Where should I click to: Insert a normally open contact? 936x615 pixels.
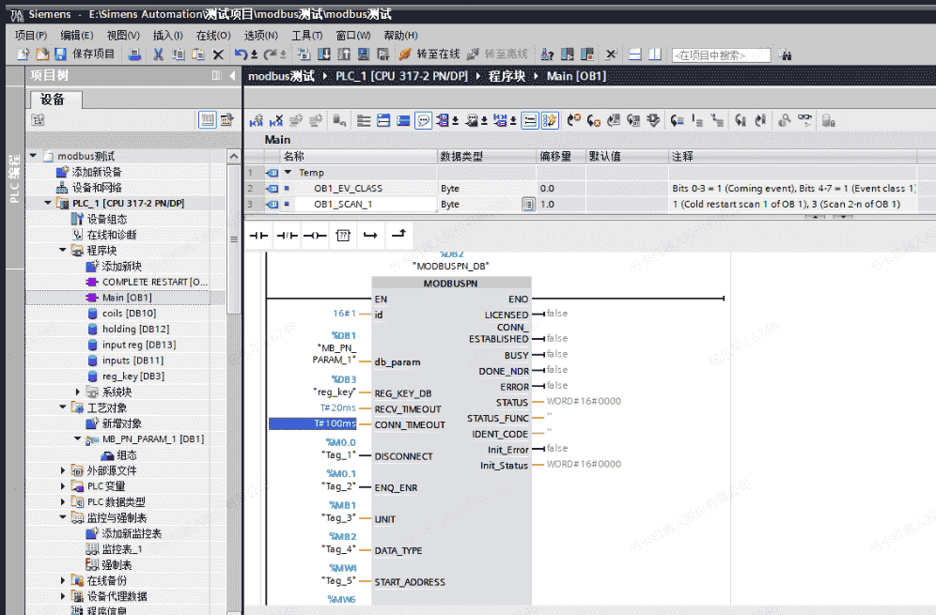(x=257, y=234)
